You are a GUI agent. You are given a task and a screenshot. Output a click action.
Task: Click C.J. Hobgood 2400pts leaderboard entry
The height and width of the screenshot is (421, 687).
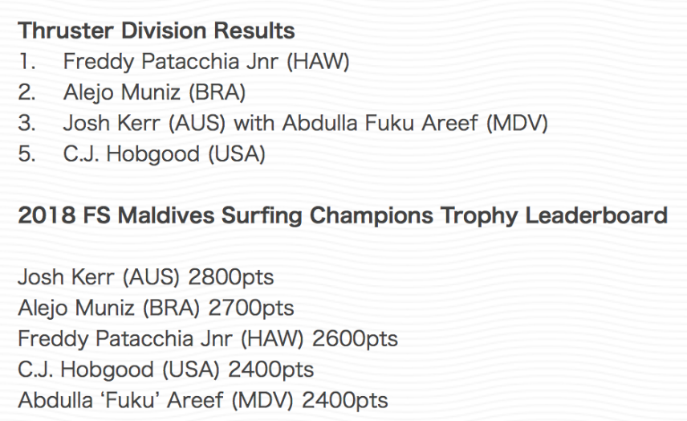coord(166,370)
